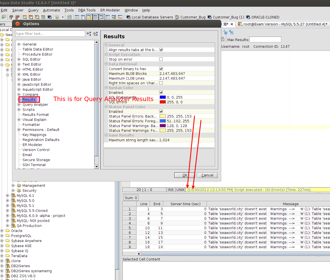Open a new Query Analyzer window icon
Viewport: 330px width, 280px height.
tap(25, 17)
